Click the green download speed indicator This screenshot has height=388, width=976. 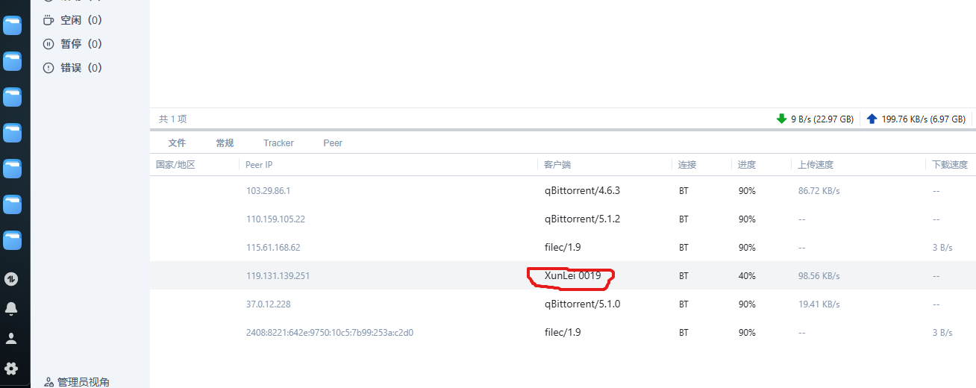tap(815, 119)
